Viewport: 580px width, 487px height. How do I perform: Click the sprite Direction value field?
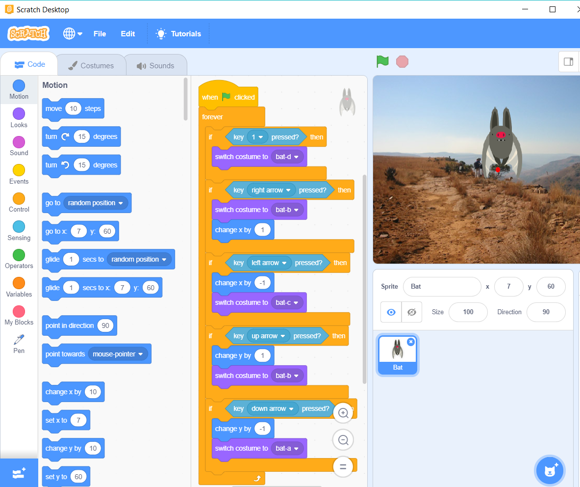point(546,312)
